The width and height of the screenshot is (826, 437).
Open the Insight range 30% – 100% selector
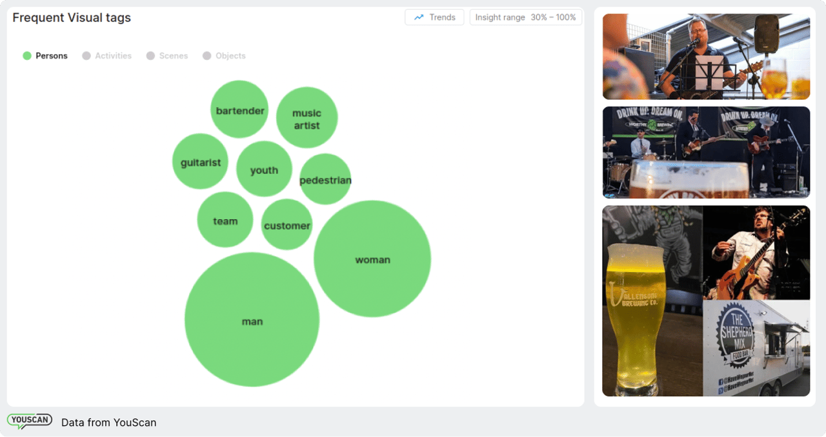click(x=525, y=17)
